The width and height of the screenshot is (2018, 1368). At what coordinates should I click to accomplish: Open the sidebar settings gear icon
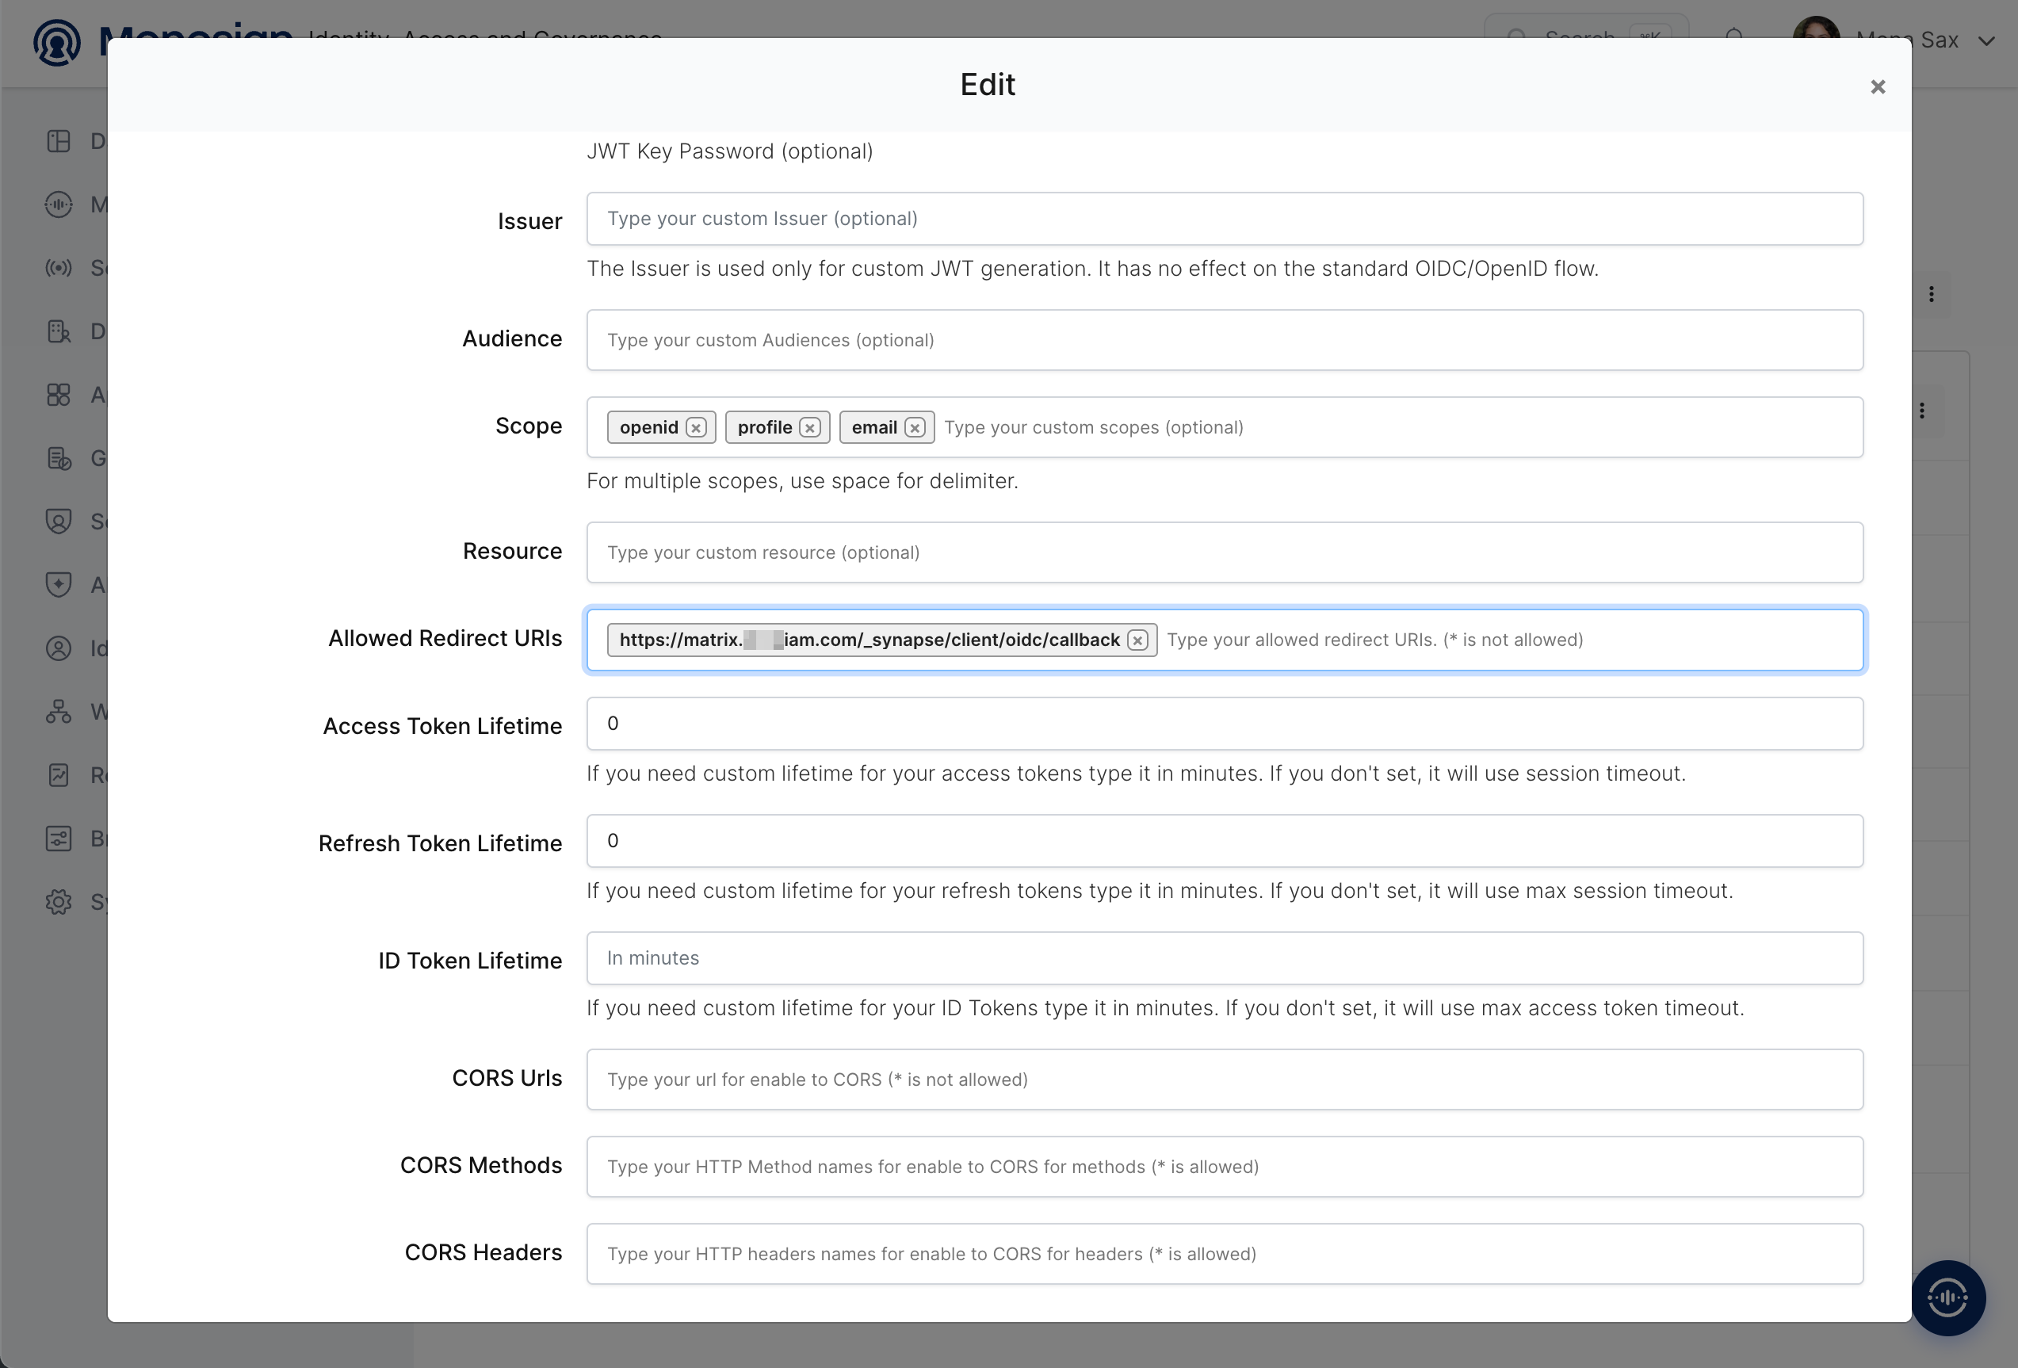(x=58, y=902)
